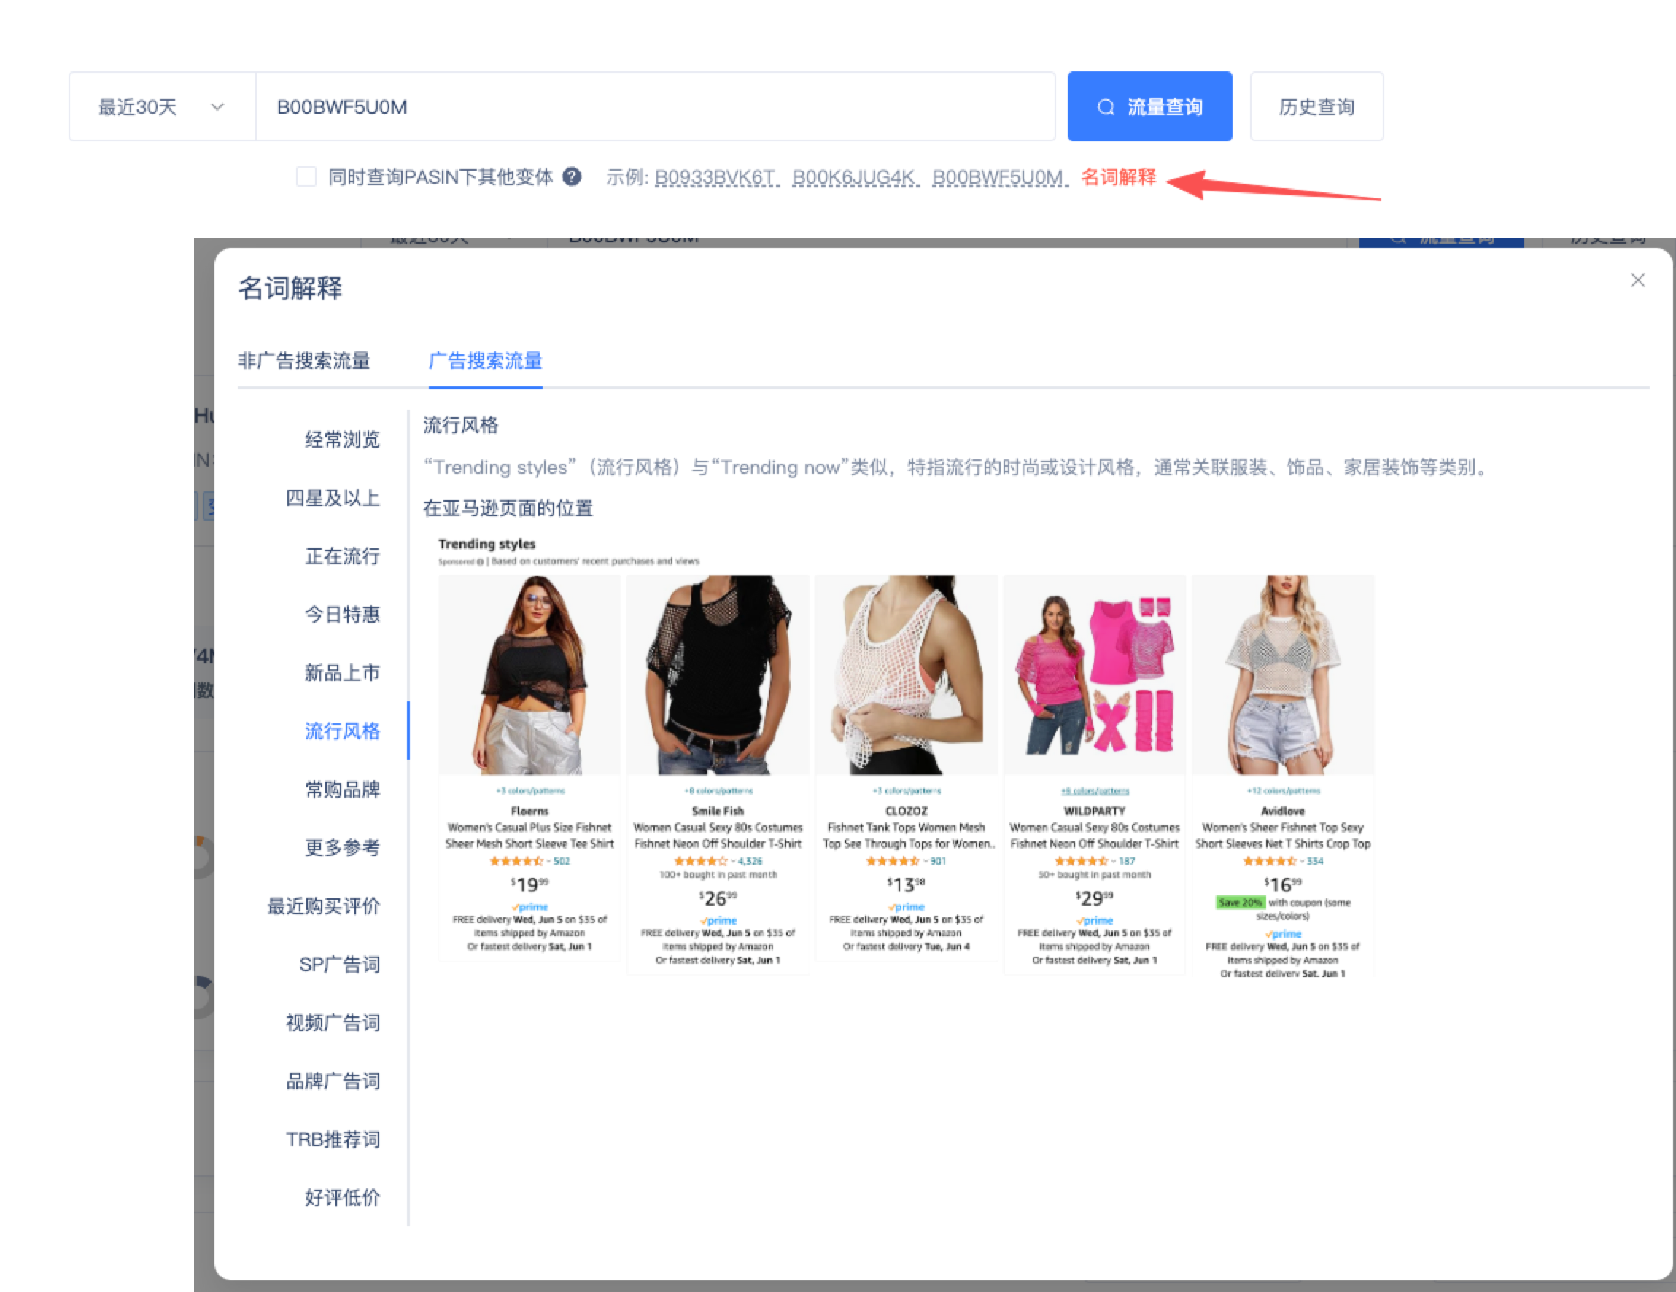1676x1292 pixels.
Task: Click the ASIN search input field
Action: pos(655,106)
